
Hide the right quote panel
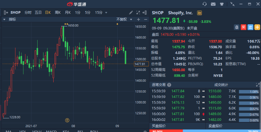coord(145,13)
